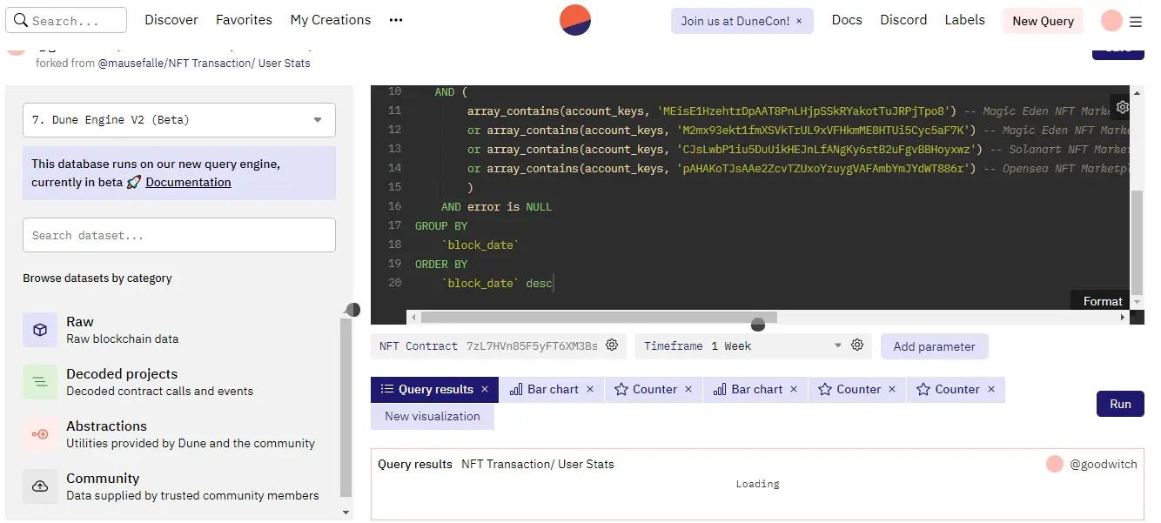Open settings gear for Timeframe parameter
Viewport: 1161px width, 523px height.
click(x=857, y=345)
